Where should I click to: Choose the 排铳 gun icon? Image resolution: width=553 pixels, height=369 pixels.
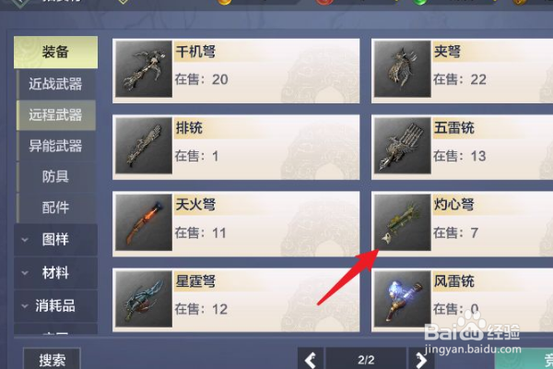[144, 146]
